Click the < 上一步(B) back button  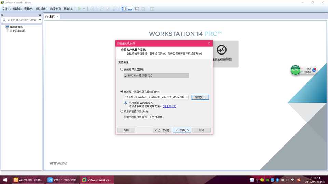pos(162,130)
